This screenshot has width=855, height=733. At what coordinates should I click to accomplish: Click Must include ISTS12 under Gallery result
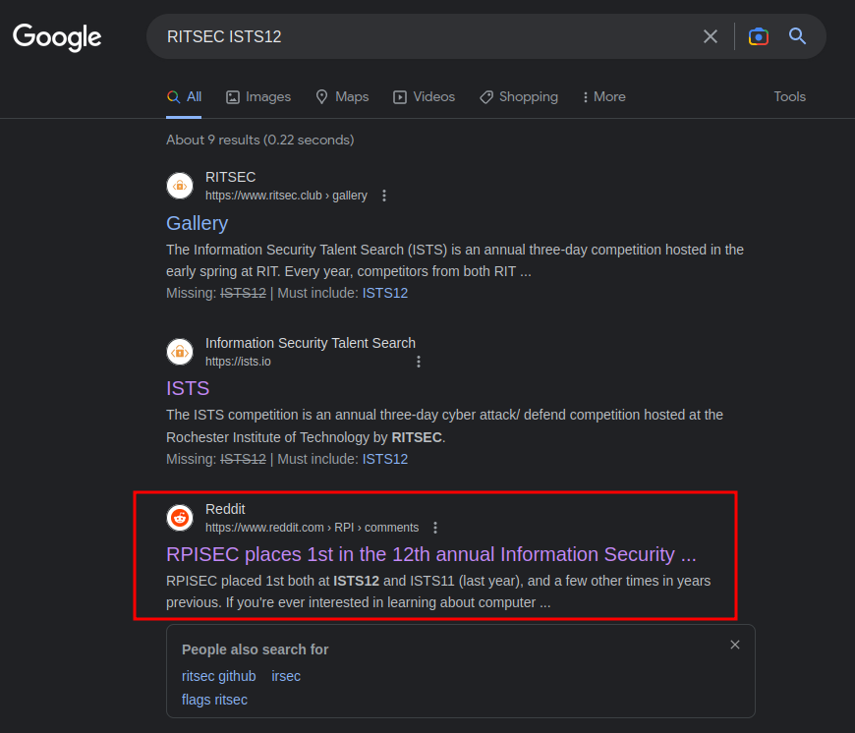coord(385,293)
